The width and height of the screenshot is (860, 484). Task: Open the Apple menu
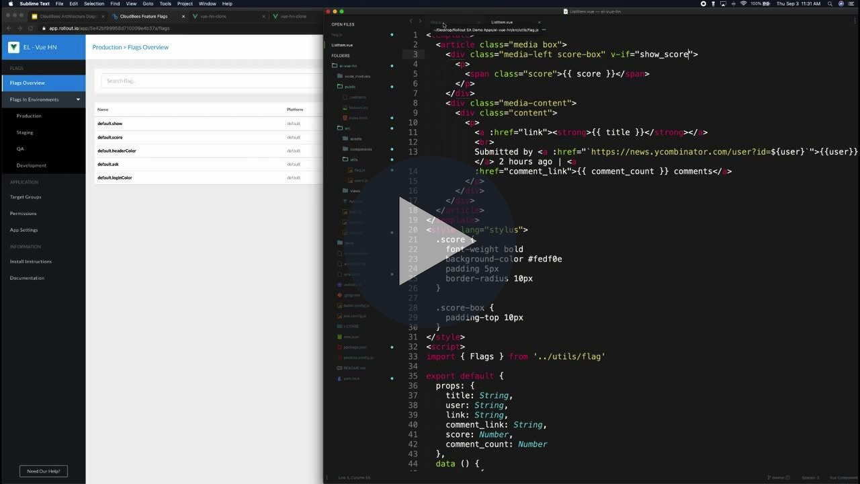tap(10, 3)
